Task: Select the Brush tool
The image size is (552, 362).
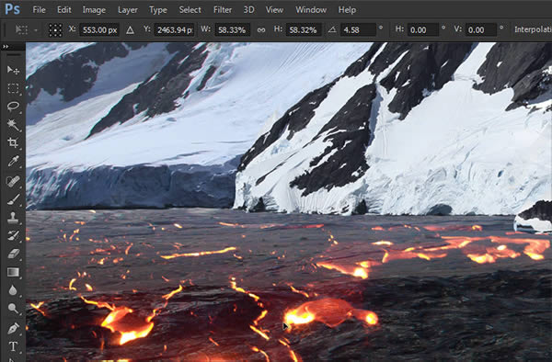Action: tap(14, 199)
